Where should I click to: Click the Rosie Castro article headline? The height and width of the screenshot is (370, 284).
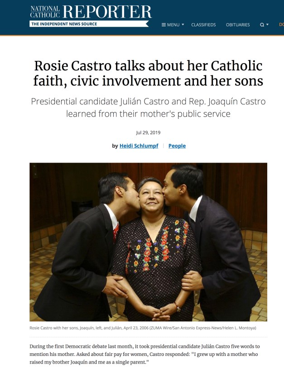click(x=149, y=73)
